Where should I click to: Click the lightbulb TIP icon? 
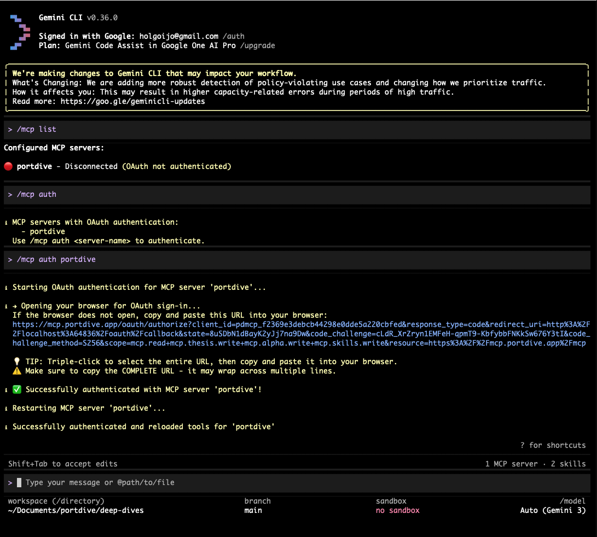pos(17,361)
